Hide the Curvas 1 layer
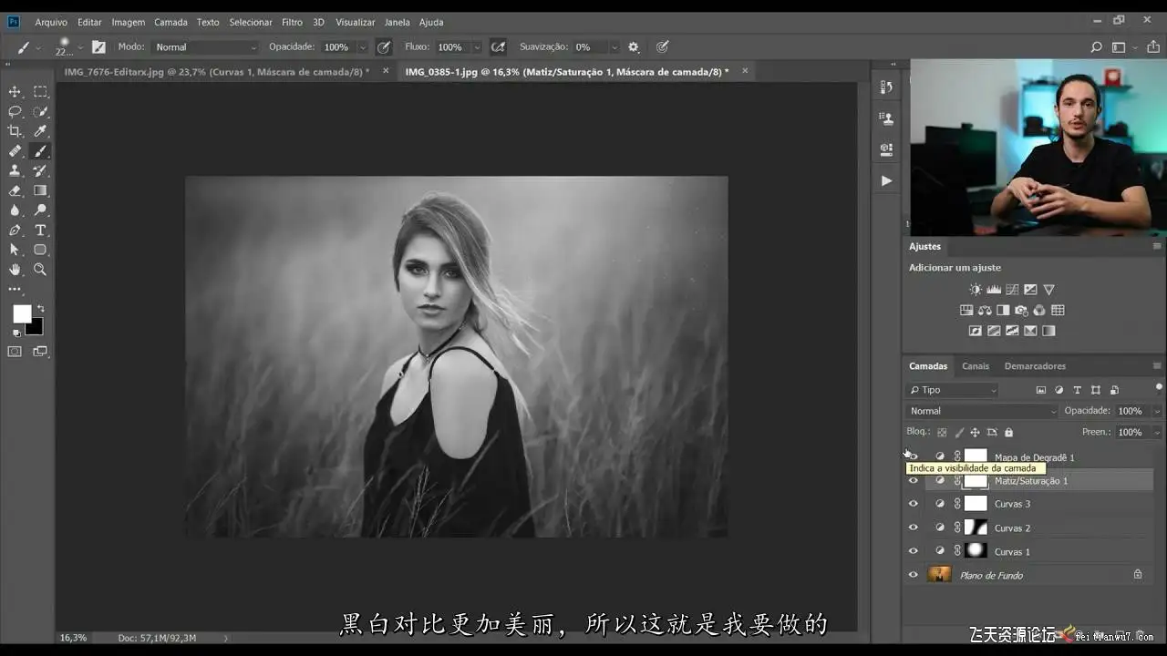 [x=914, y=551]
